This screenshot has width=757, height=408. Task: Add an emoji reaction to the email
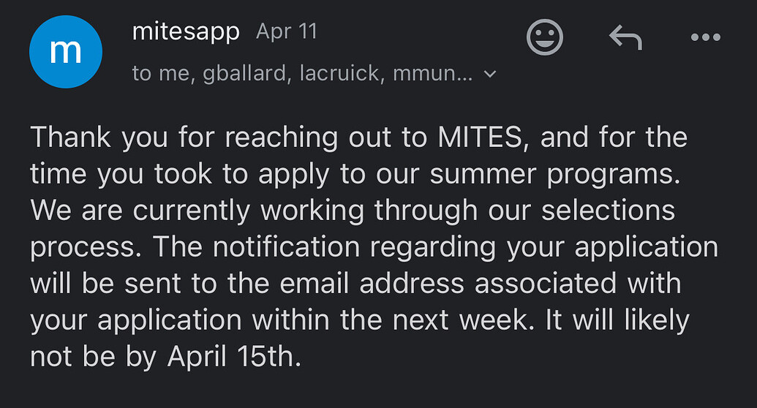546,37
